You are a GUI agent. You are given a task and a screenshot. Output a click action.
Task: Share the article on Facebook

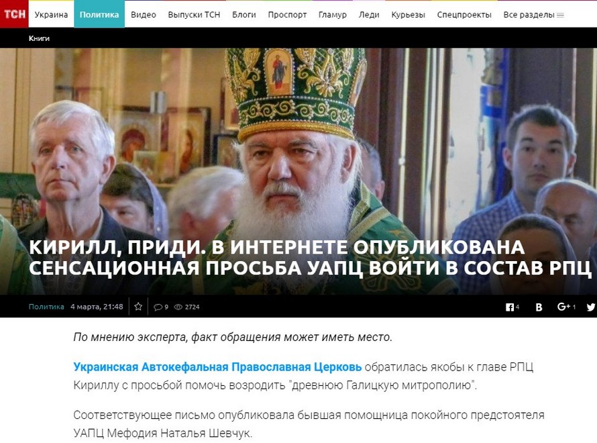click(510, 307)
